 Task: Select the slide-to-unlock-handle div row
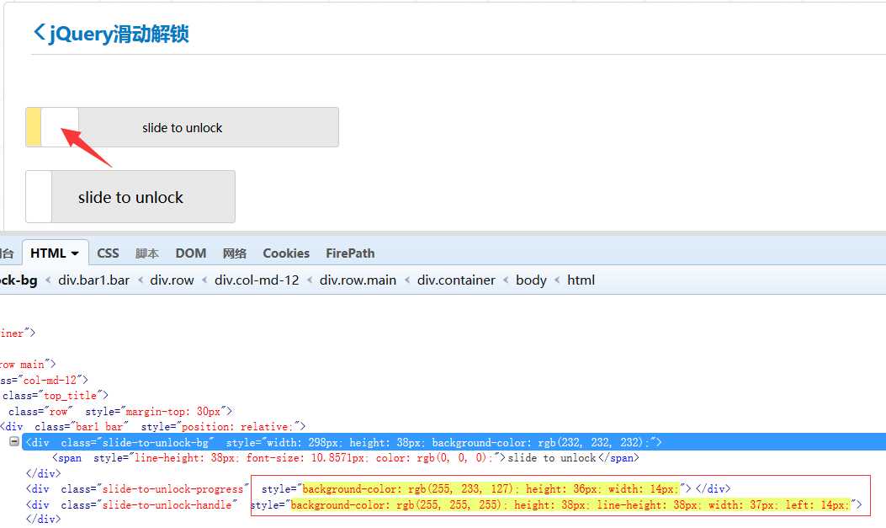(x=443, y=504)
